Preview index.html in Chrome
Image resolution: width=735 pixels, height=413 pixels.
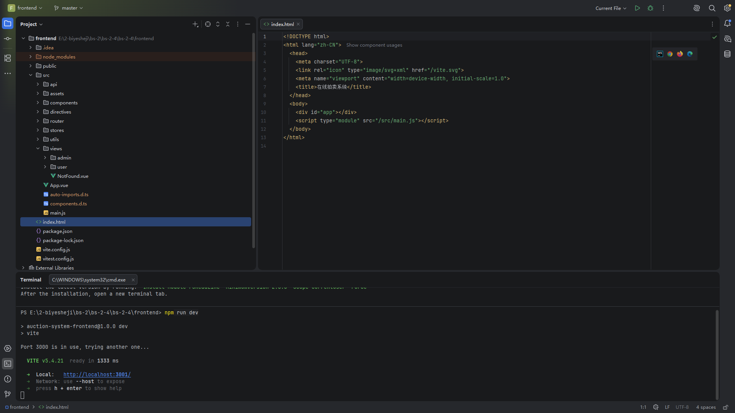pos(670,54)
